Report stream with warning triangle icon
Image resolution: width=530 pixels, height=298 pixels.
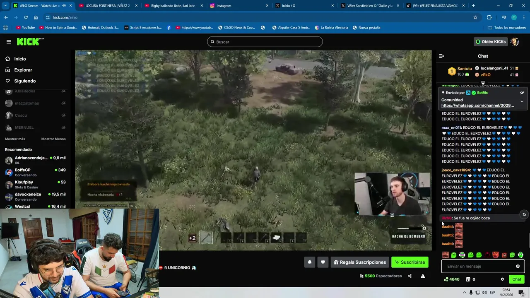pyautogui.click(x=423, y=276)
